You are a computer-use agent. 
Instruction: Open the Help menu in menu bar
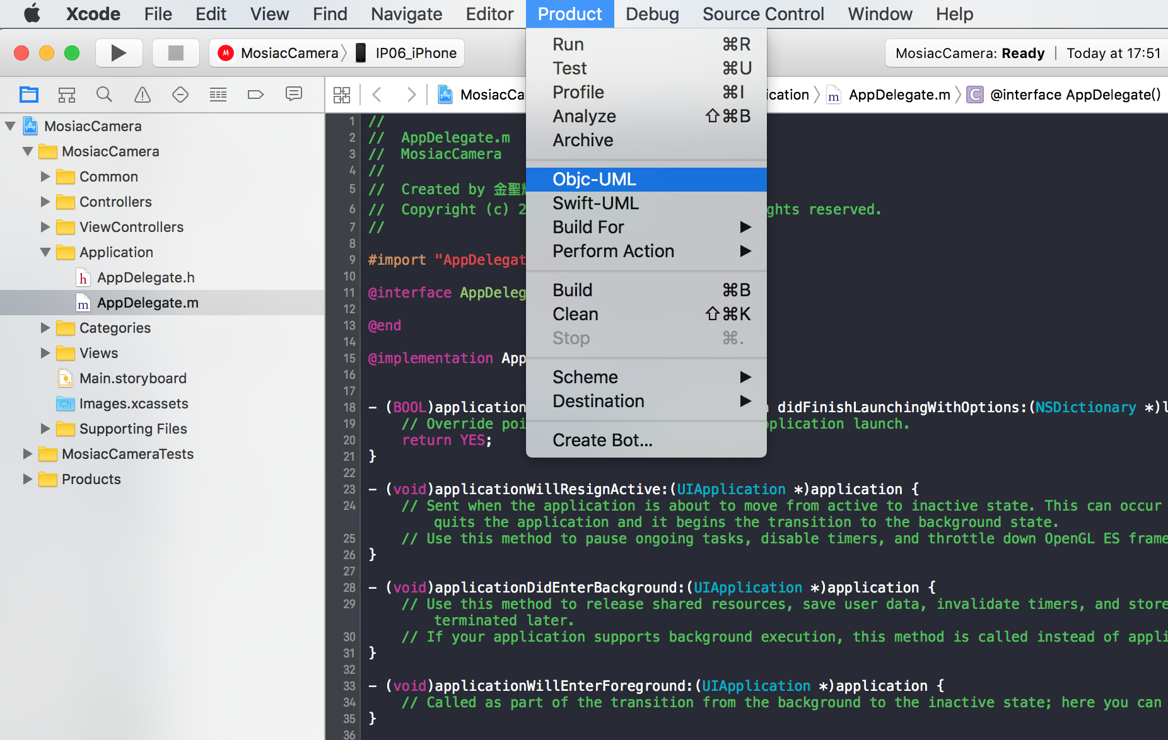(x=954, y=14)
